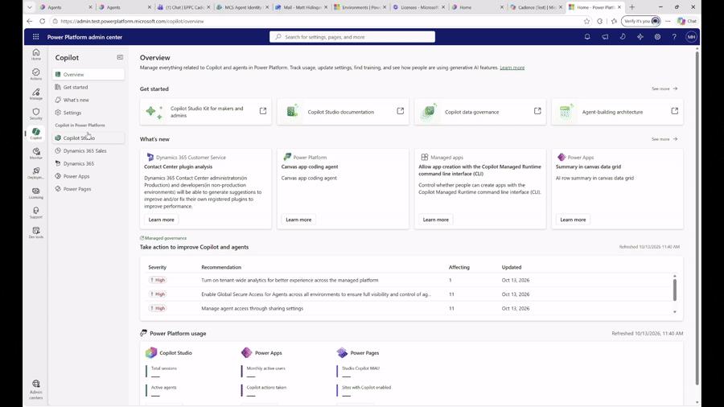Open Security in the left rail
Screen dimensions: 724x407
coord(35,114)
